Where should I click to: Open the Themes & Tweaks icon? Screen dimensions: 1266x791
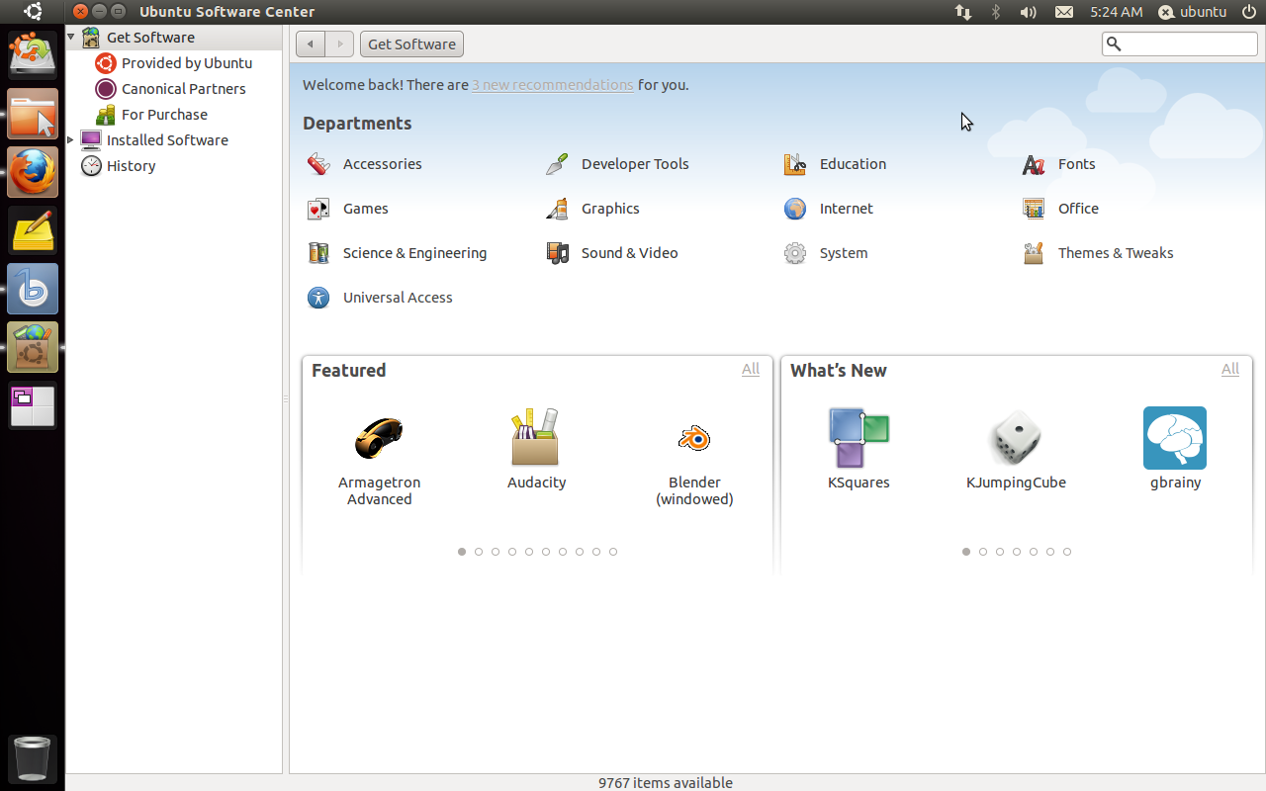(x=1034, y=253)
